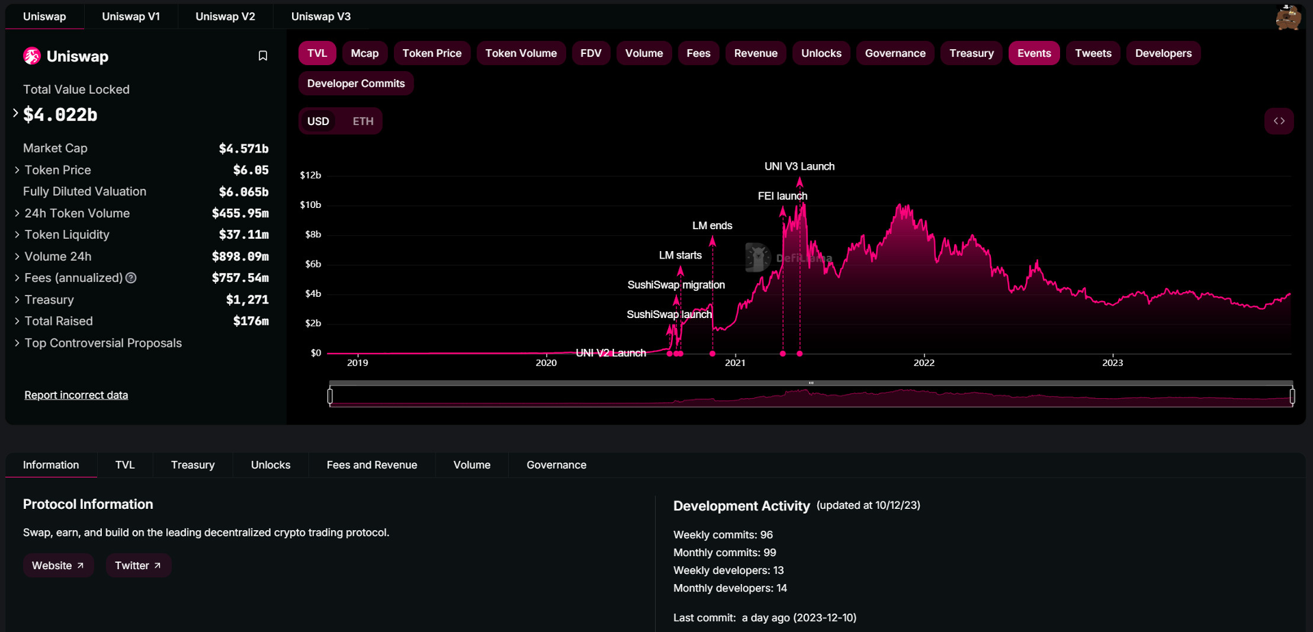Disable Events on the chart
Viewport: 1313px width, 632px height.
[1034, 53]
